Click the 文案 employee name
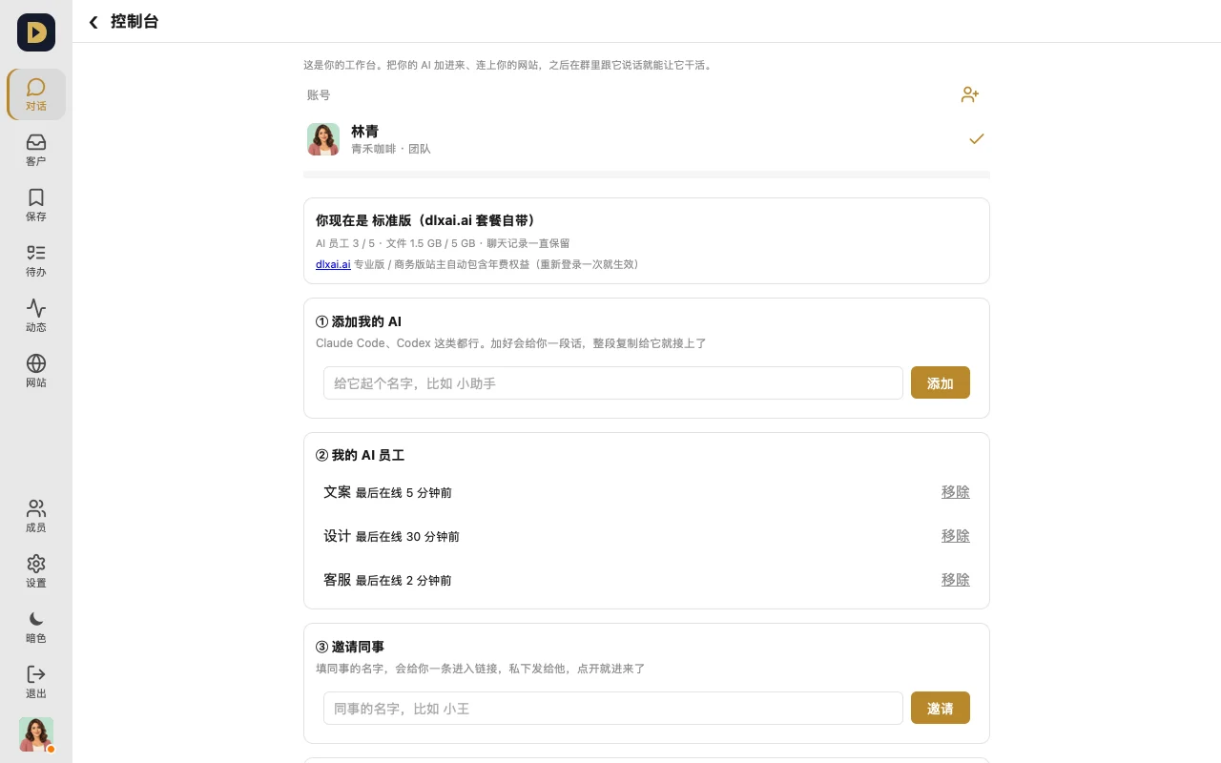Image resolution: width=1221 pixels, height=763 pixels. (338, 492)
